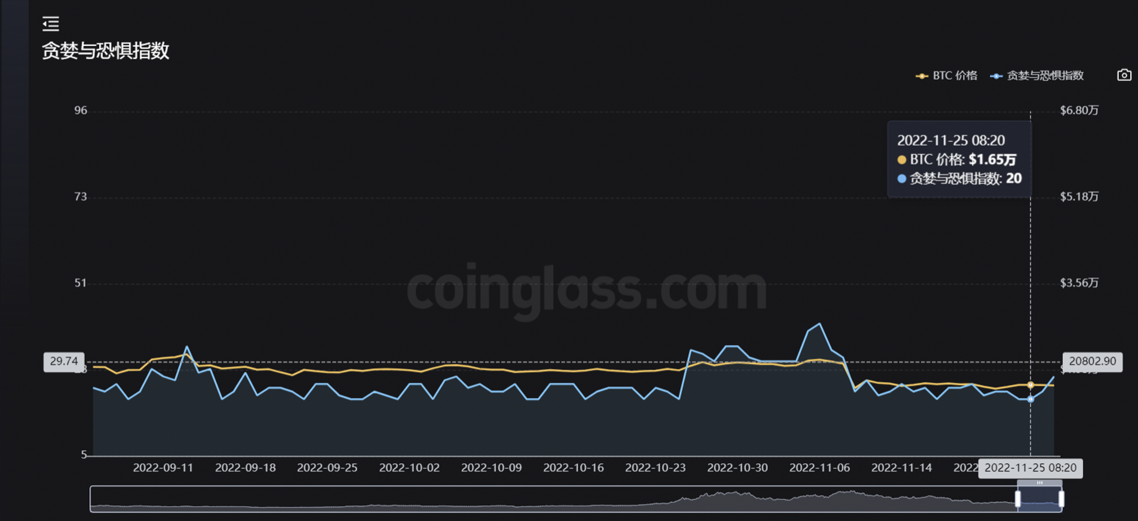The width and height of the screenshot is (1138, 521).
Task: Click the coinglass.com watermark
Action: click(x=587, y=289)
